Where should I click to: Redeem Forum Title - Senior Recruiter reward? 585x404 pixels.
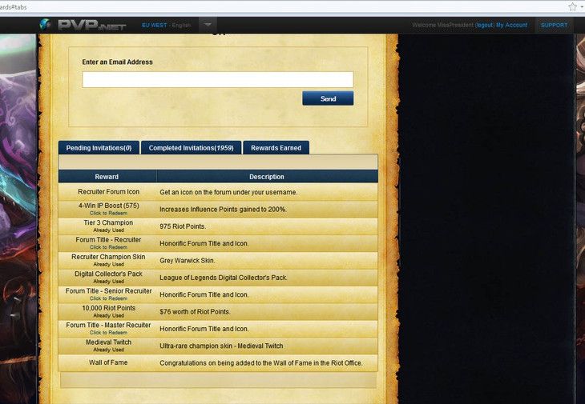coord(108,298)
